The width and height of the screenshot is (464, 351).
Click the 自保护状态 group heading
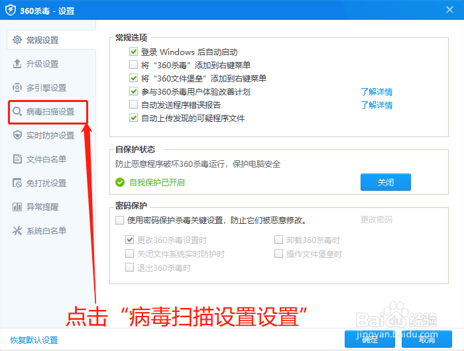pos(135,149)
